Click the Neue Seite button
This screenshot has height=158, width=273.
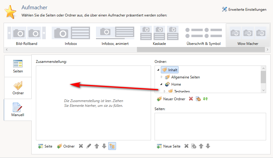169,146
